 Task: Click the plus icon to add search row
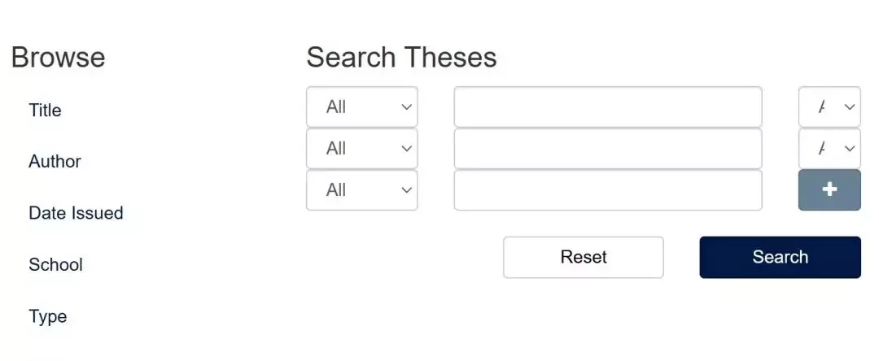click(829, 189)
